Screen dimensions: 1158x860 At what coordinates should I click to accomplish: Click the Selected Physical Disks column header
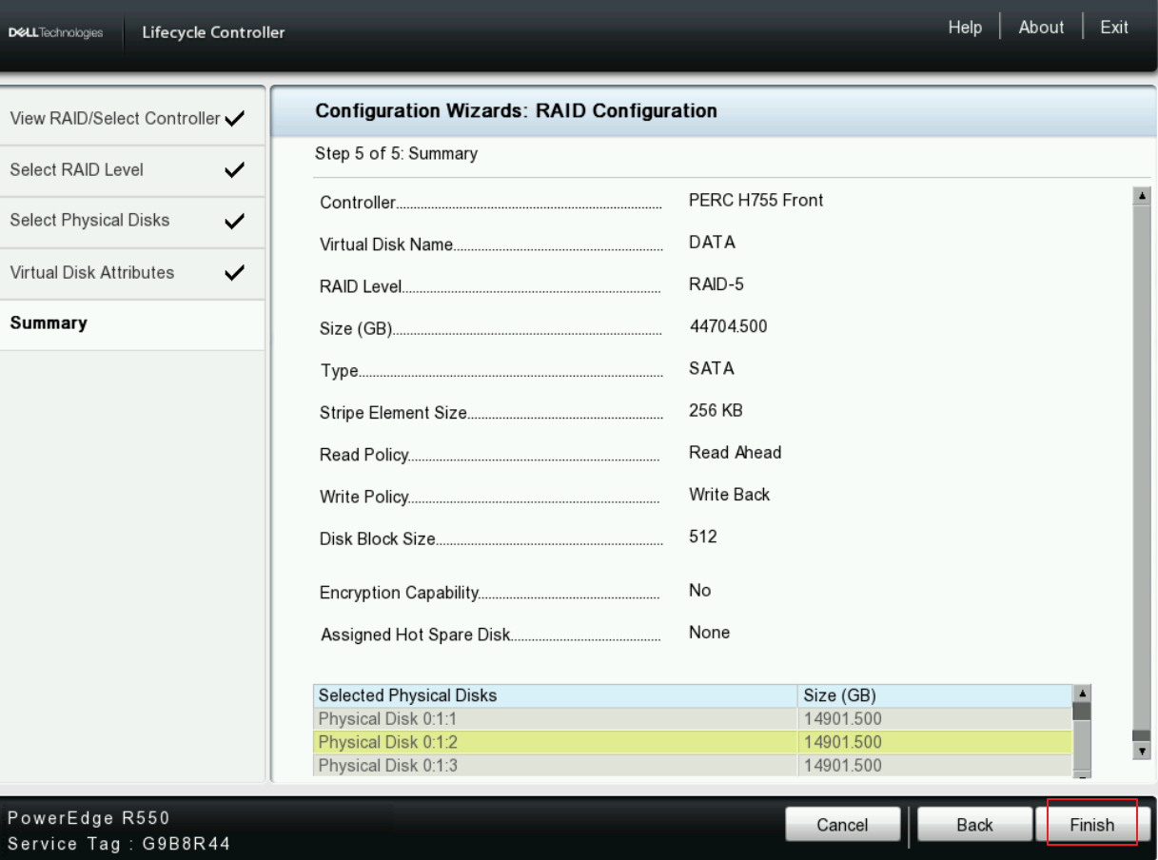[556, 694]
